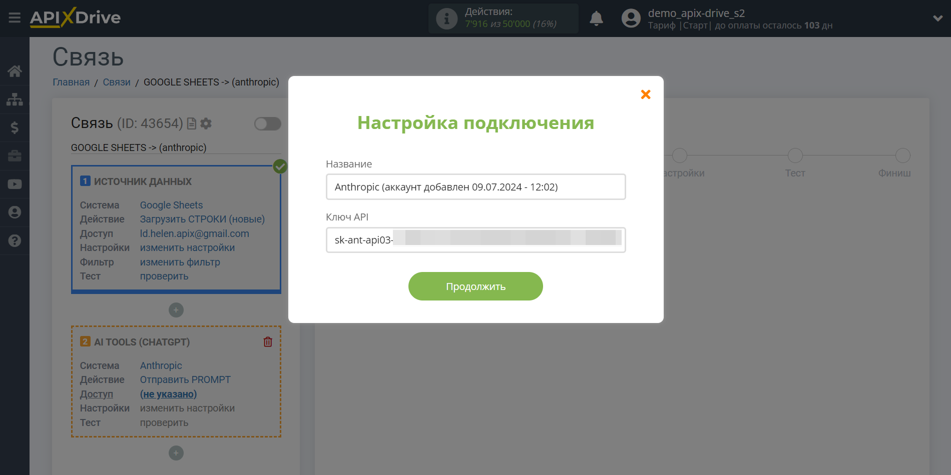Select the Тест progress step
Viewport: 951px width, 475px height.
(795, 155)
